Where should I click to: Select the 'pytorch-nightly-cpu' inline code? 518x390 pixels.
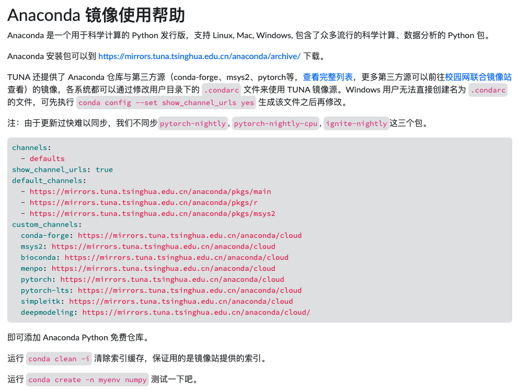[x=276, y=123]
